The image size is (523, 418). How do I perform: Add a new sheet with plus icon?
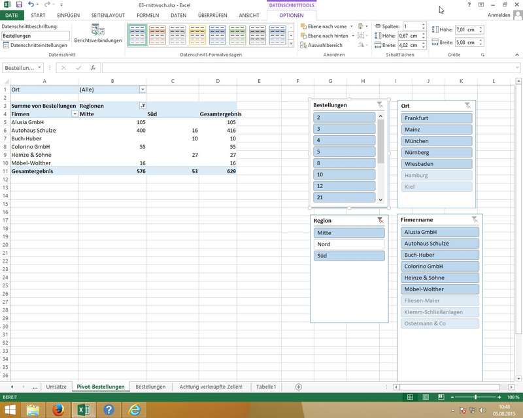pyautogui.click(x=299, y=387)
